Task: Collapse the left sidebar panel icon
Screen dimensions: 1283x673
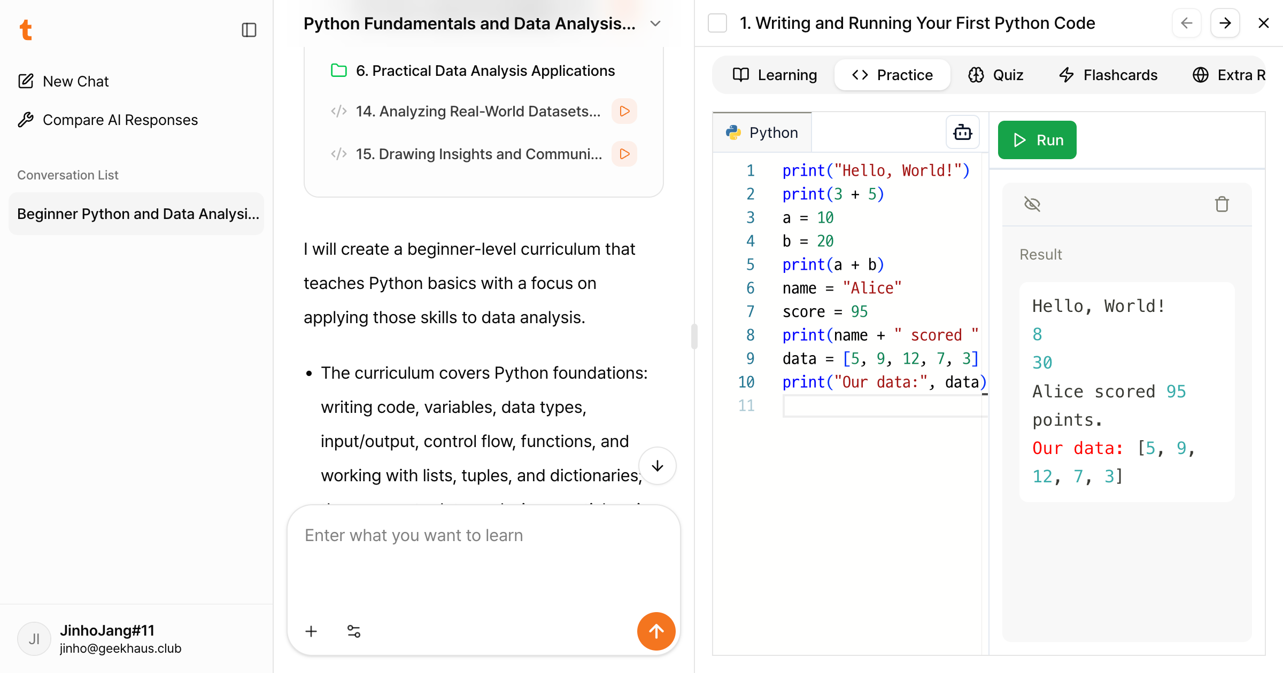Action: tap(249, 30)
